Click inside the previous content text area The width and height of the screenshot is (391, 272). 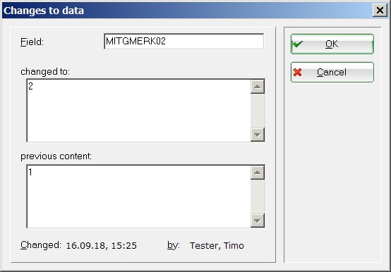[138, 197]
